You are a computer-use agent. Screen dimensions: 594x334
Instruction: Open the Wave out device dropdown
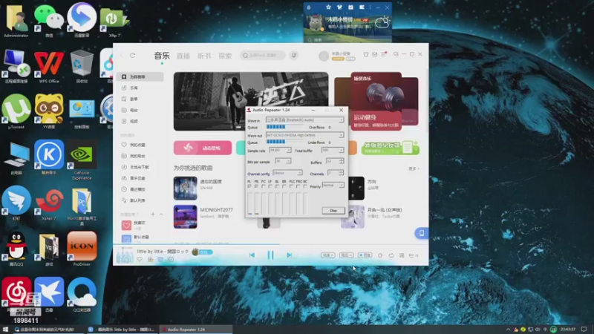click(304, 135)
